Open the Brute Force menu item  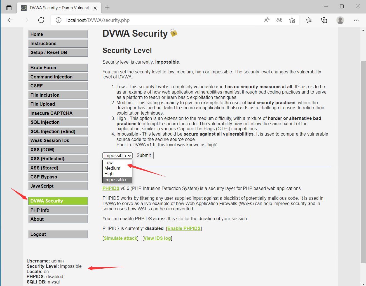tap(58, 68)
